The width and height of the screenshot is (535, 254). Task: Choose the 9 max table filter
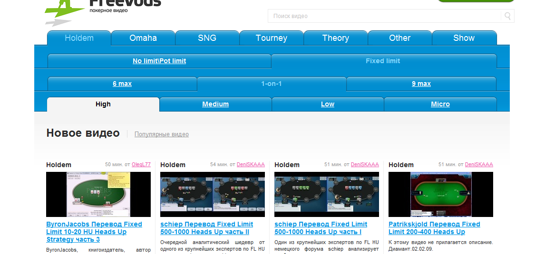[421, 84]
